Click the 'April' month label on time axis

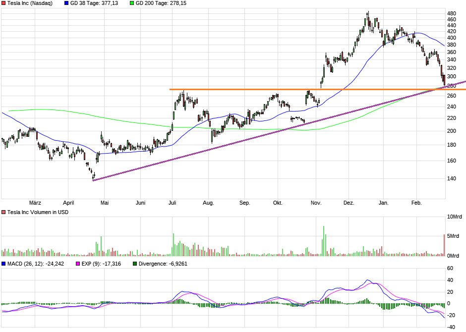(68, 203)
